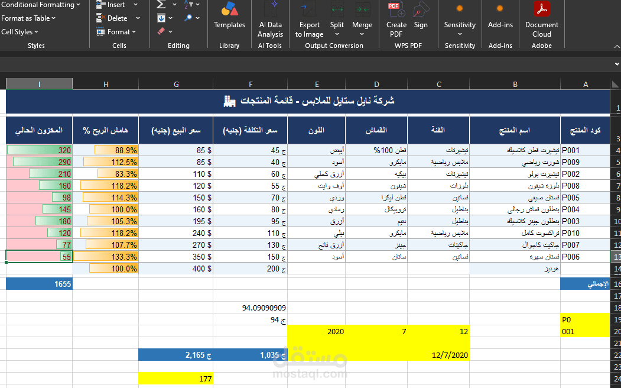Click the Sort and Filter icon

point(188,5)
